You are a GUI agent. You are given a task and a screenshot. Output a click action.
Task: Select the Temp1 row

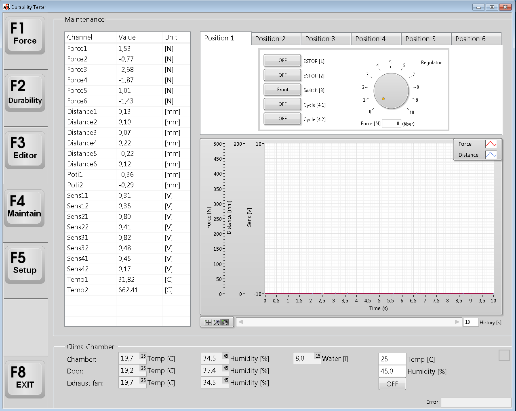click(127, 279)
